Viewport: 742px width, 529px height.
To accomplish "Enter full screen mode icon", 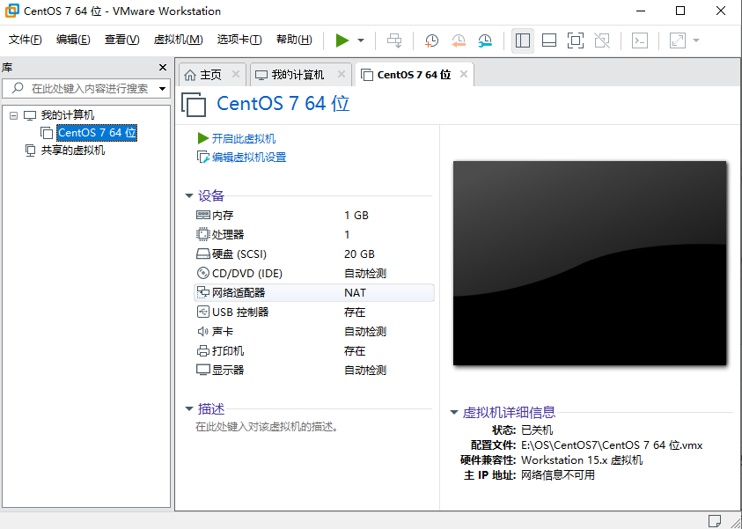I will (x=576, y=40).
